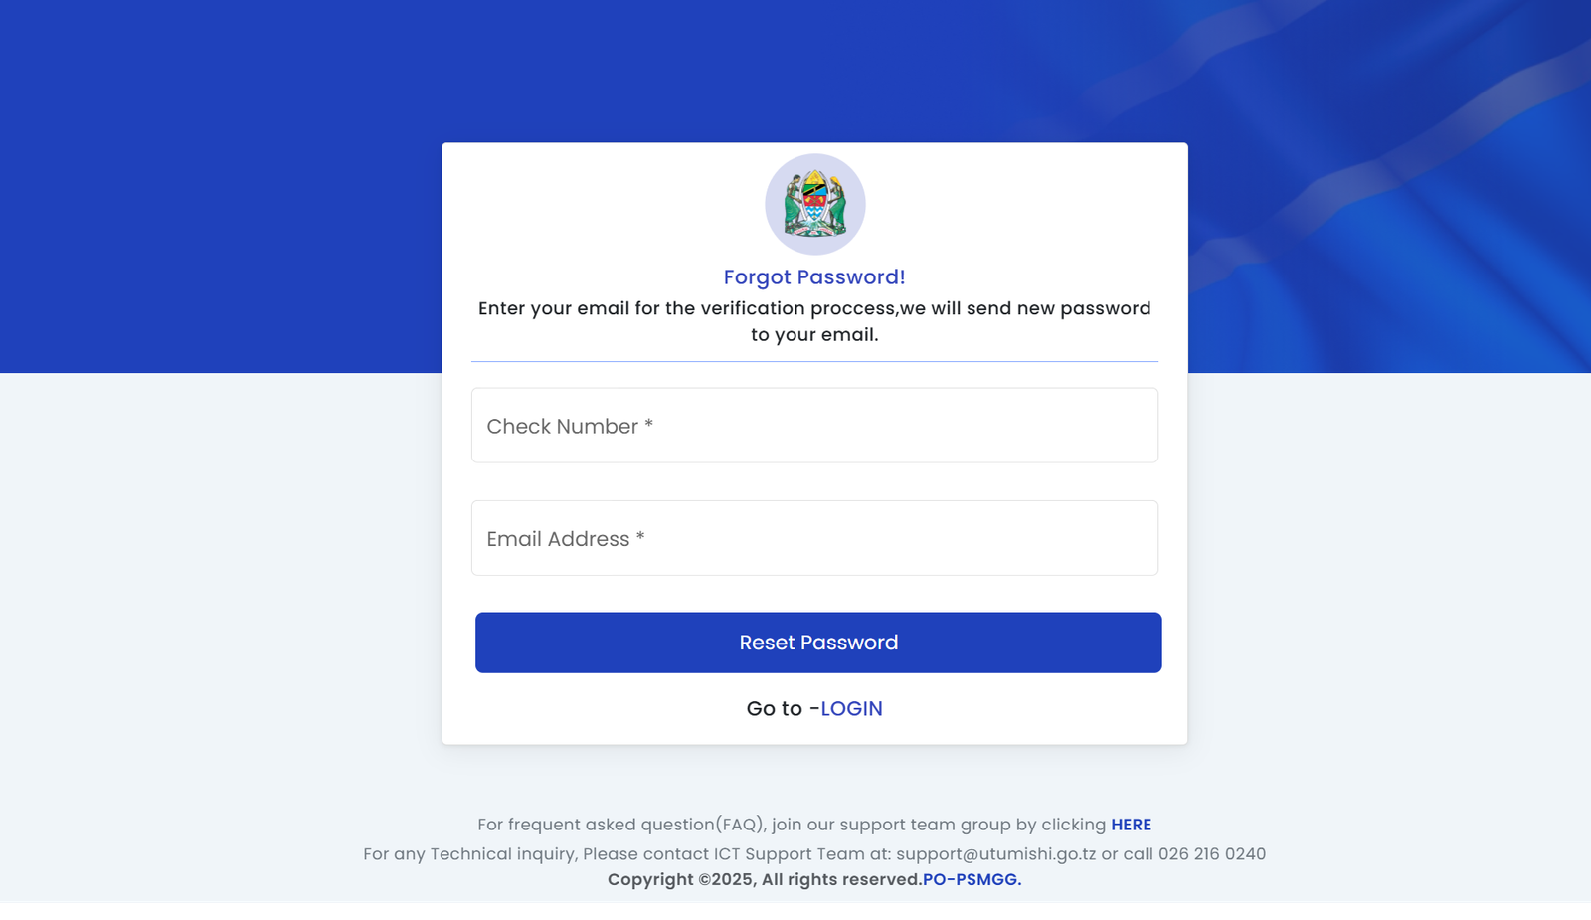Screen dimensions: 1591x920
Task: Go to the LOGIN page link
Action: (851, 709)
